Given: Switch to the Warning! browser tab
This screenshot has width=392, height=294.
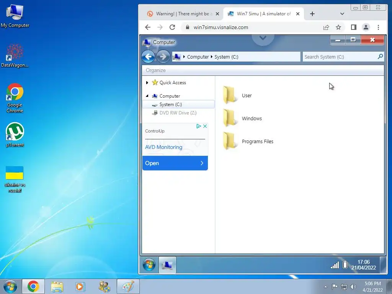Looking at the screenshot, I should (x=183, y=14).
